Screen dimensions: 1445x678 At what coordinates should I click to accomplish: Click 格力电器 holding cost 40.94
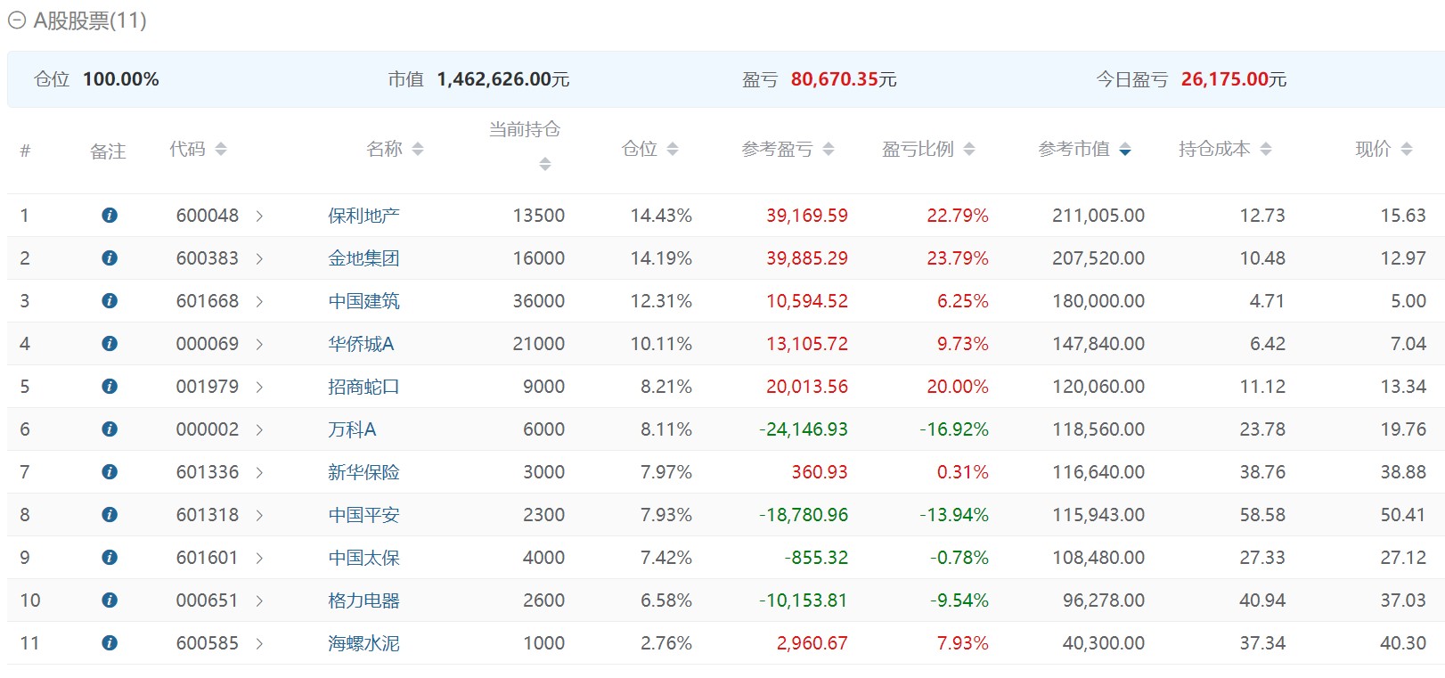click(x=1262, y=600)
